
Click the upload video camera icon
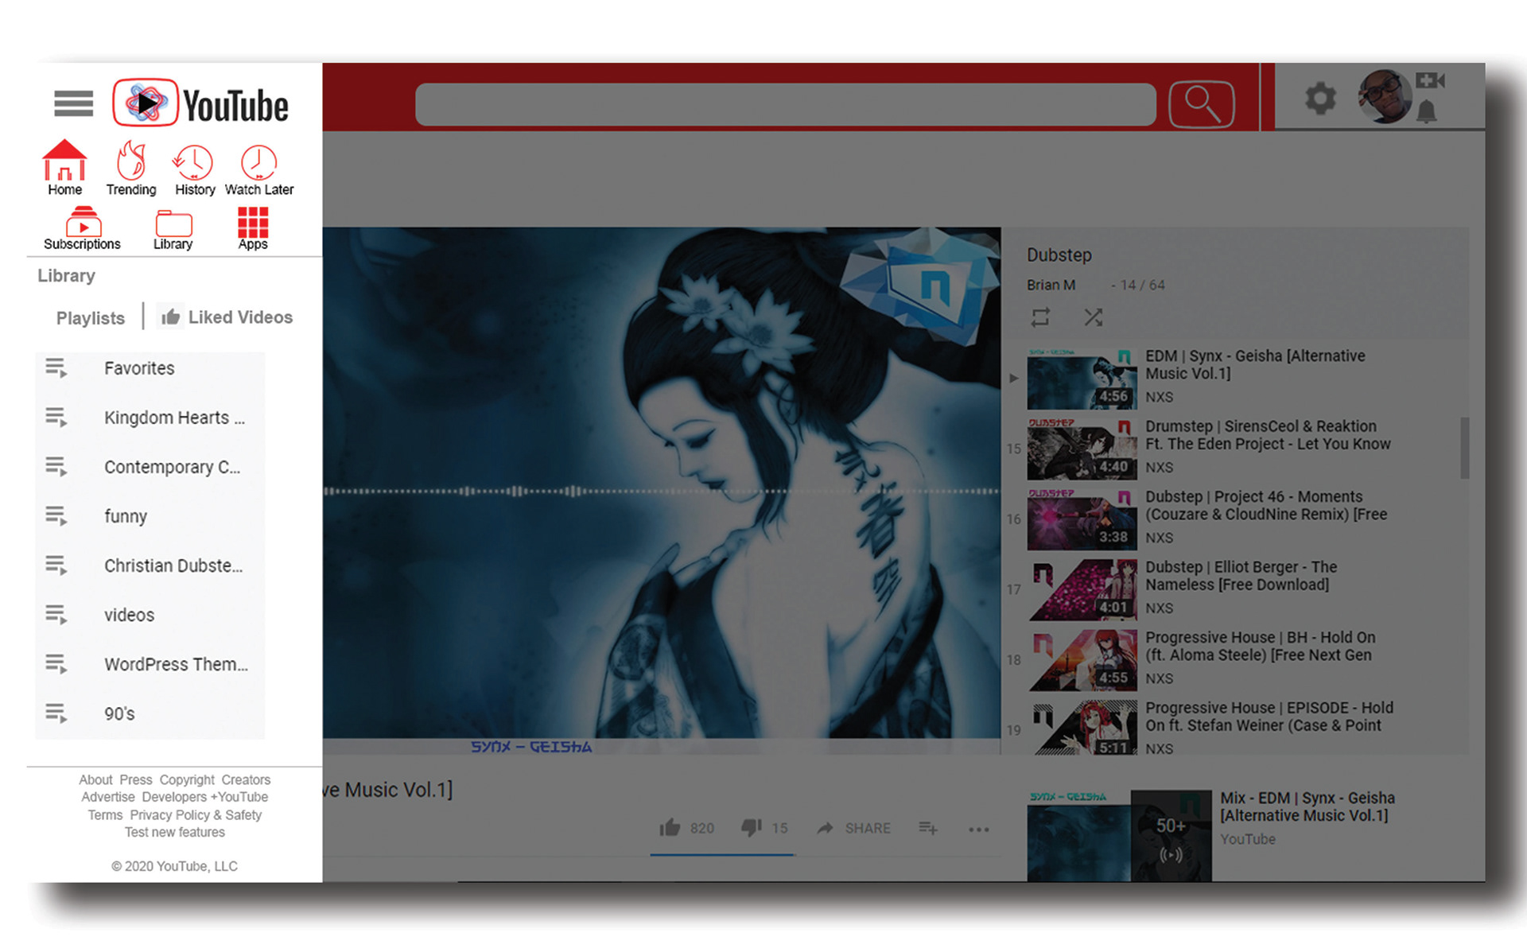coord(1430,80)
